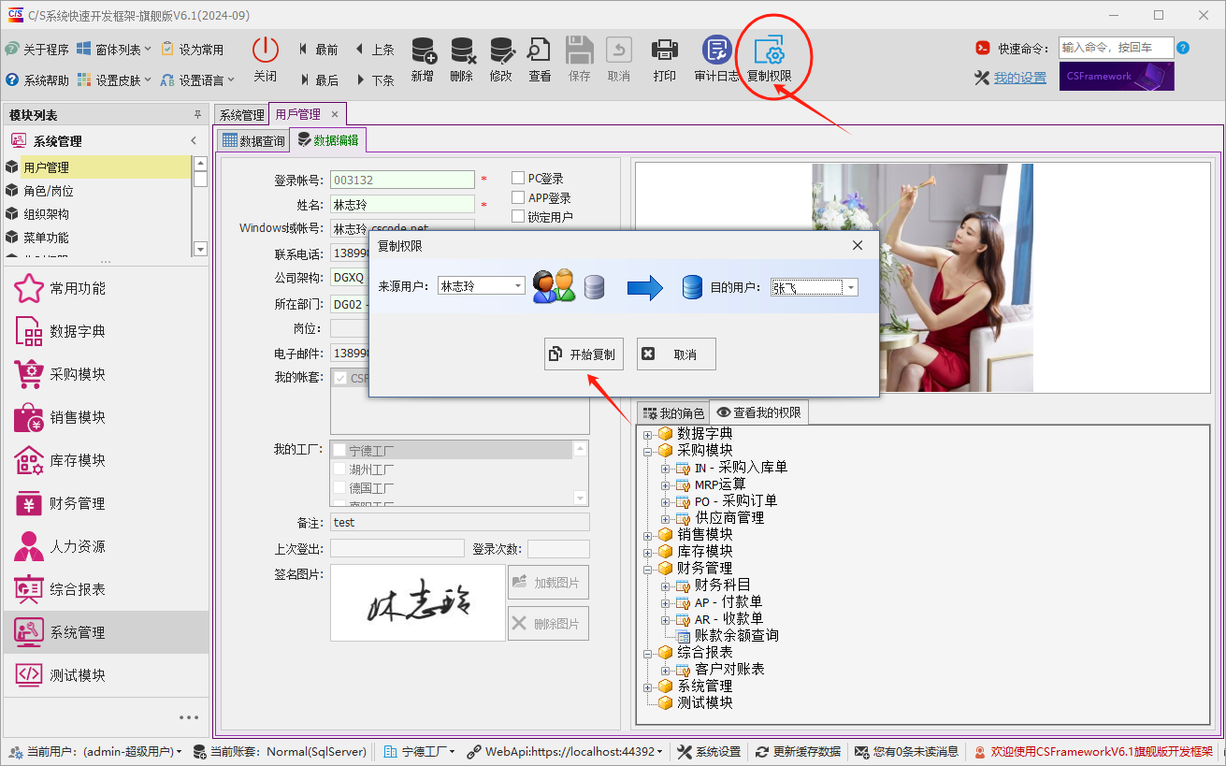Open 系统帮助 help item
The height and width of the screenshot is (766, 1226).
point(36,80)
